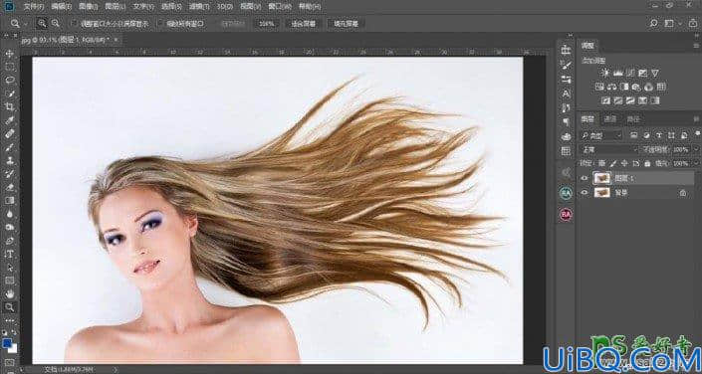Switch to the Channels tab
The image size is (702, 374).
pyautogui.click(x=610, y=119)
